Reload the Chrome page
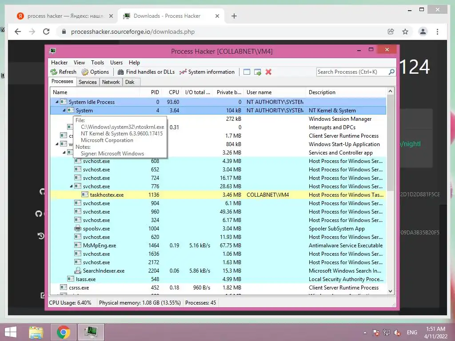Image resolution: width=455 pixels, height=341 pixels. click(x=46, y=32)
